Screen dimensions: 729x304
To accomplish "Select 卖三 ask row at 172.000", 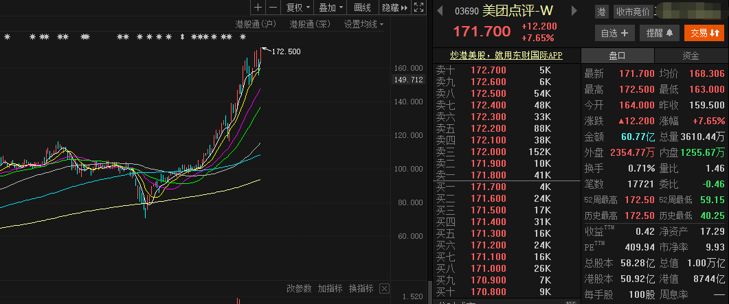I will point(506,152).
